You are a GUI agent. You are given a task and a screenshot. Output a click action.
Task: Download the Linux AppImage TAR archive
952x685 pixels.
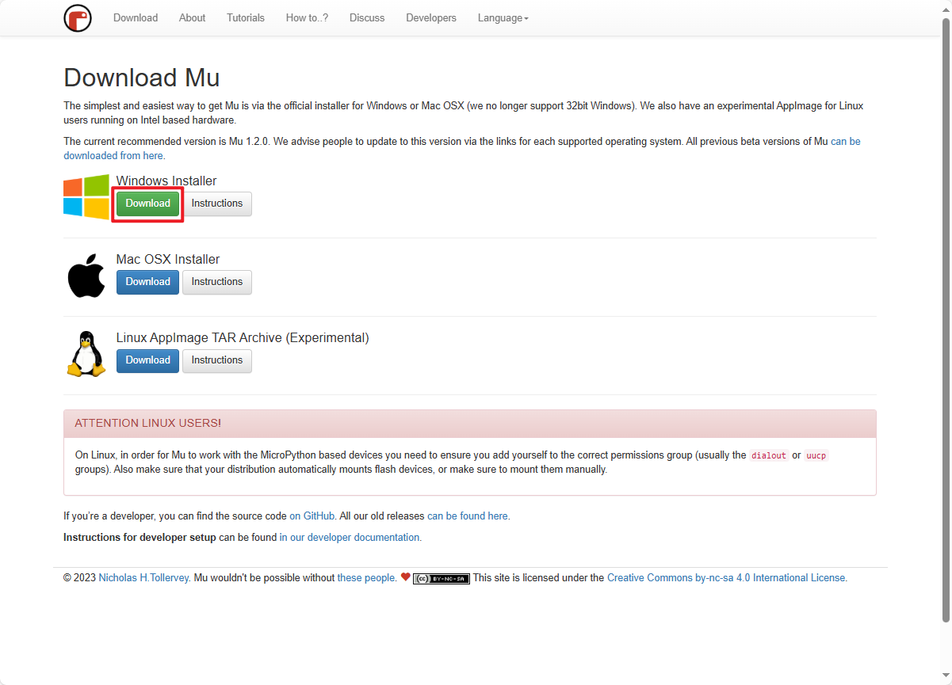click(x=148, y=360)
